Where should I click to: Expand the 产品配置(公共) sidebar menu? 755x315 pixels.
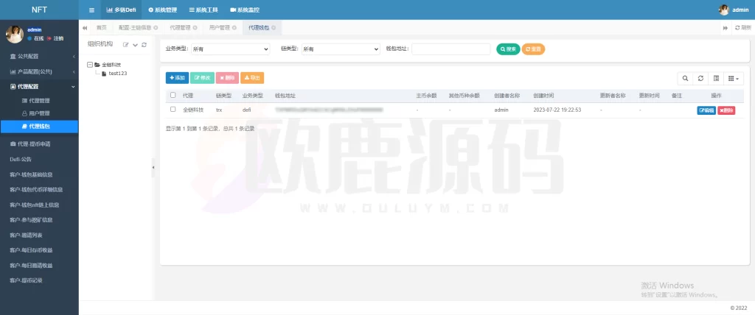tap(39, 71)
